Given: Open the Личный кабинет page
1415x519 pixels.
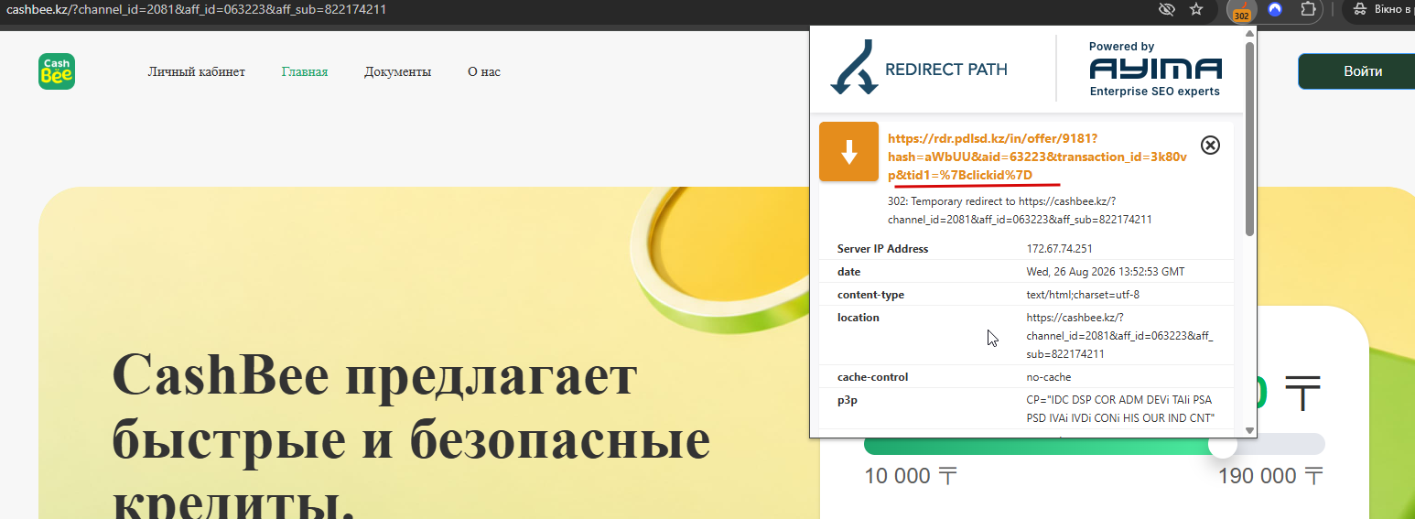Looking at the screenshot, I should point(197,71).
